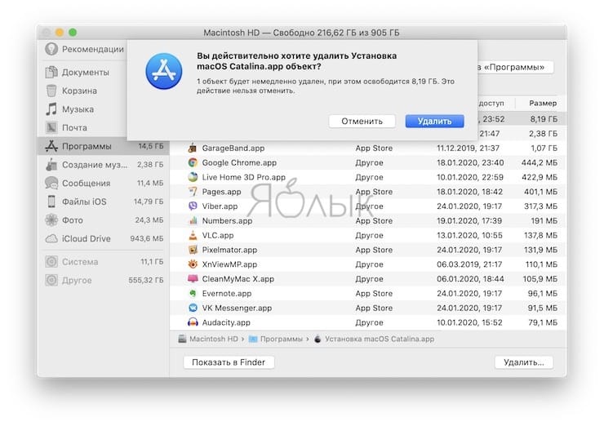Click the App Store icon in dialog
This screenshot has height=426, width=604.
click(x=164, y=71)
